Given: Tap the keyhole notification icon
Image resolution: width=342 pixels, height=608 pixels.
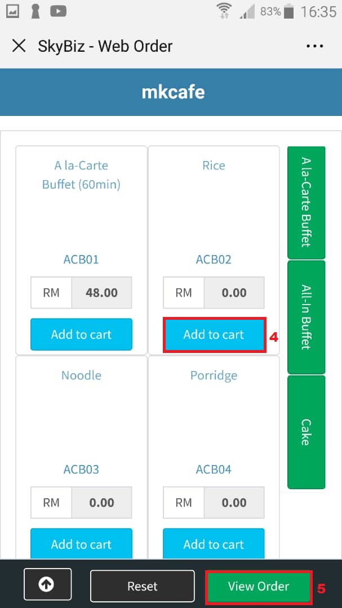Looking at the screenshot, I should click(x=35, y=11).
